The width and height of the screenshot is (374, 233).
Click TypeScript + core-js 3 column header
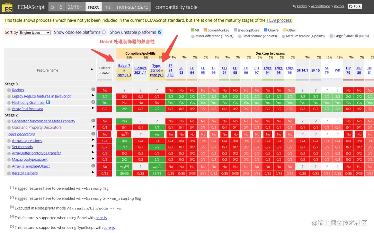point(157,70)
